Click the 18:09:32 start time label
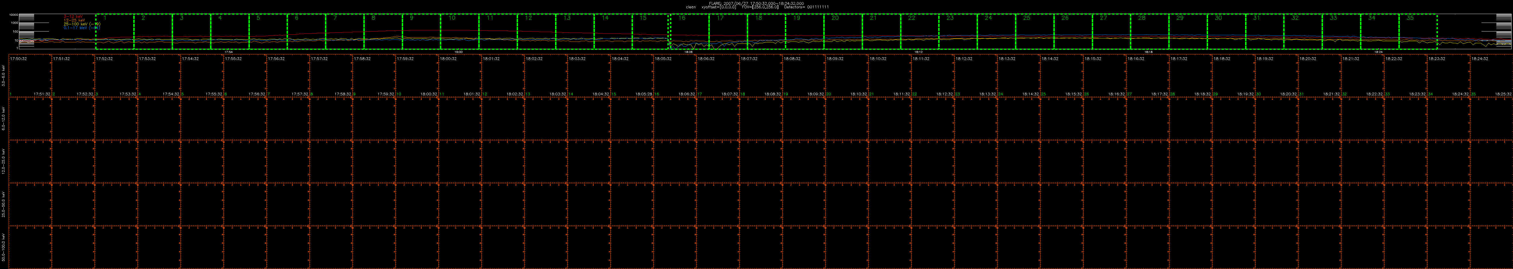Viewport: 1513px width, 269px height. (x=835, y=59)
